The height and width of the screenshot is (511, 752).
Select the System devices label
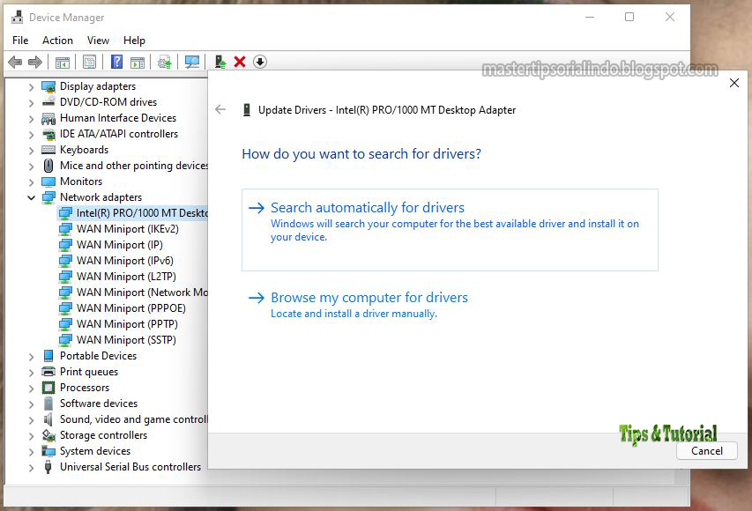[95, 451]
